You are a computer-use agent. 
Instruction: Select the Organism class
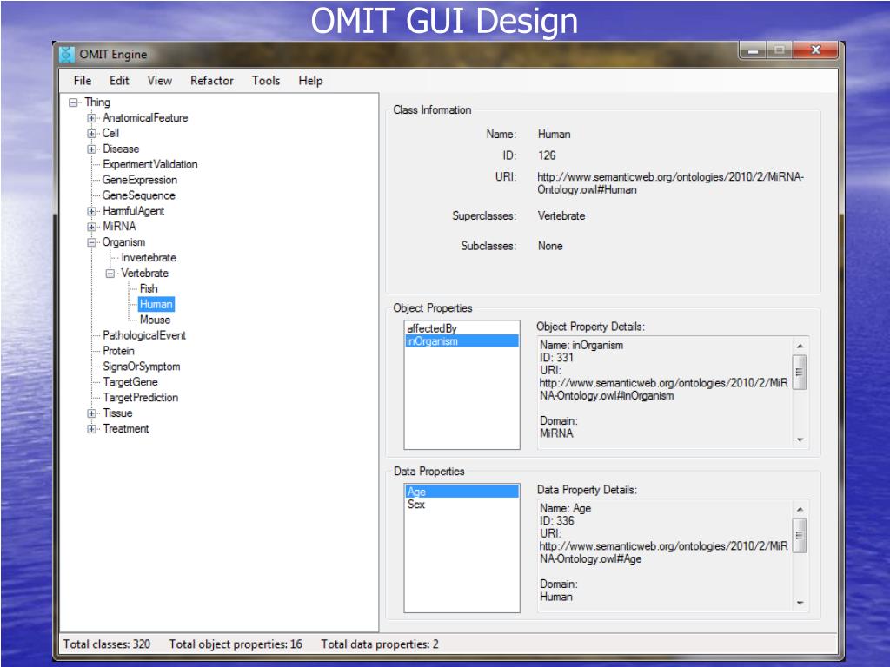tap(123, 242)
